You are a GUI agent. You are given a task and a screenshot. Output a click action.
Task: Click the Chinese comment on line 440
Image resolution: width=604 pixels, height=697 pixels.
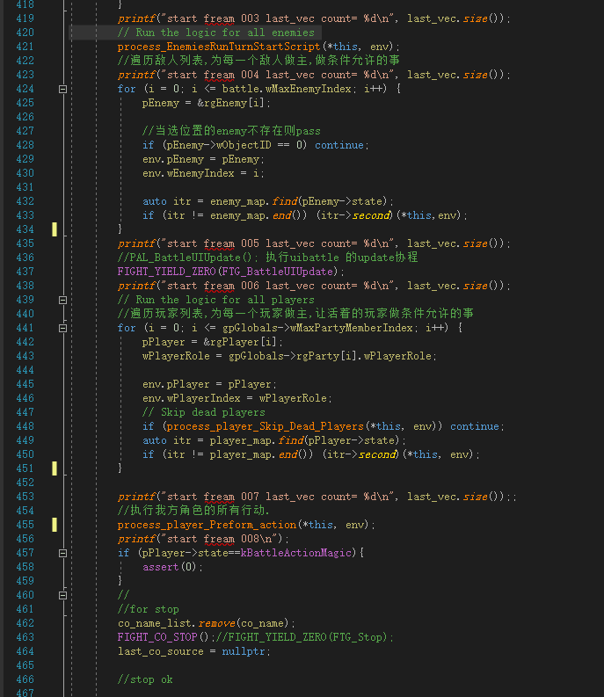coord(295,314)
